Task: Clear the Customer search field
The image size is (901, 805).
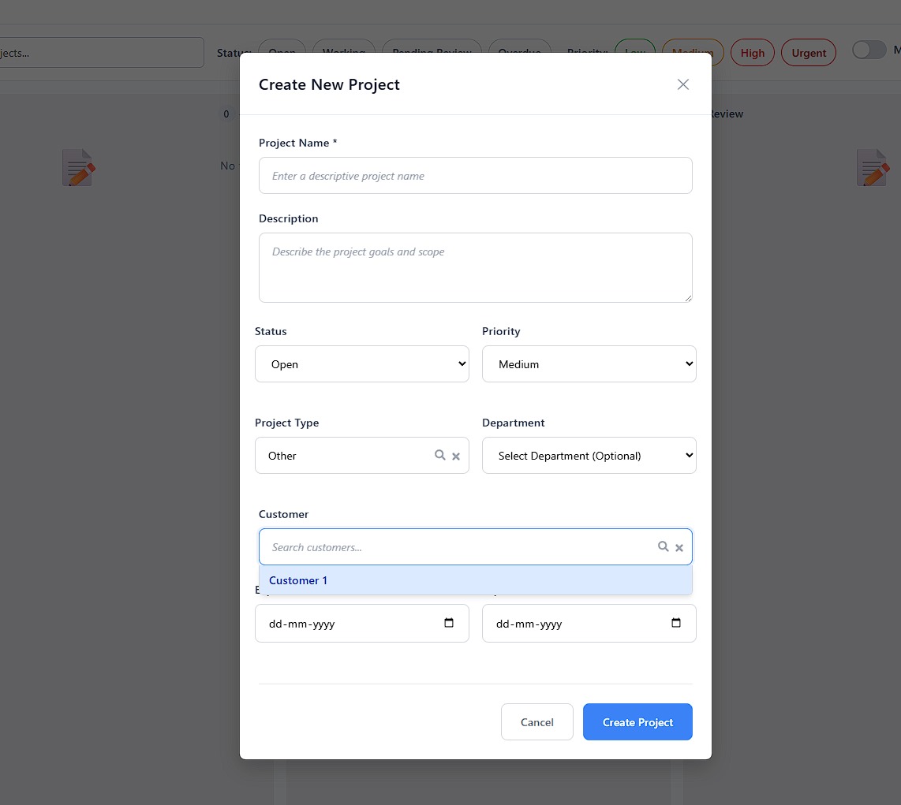Action: [679, 548]
